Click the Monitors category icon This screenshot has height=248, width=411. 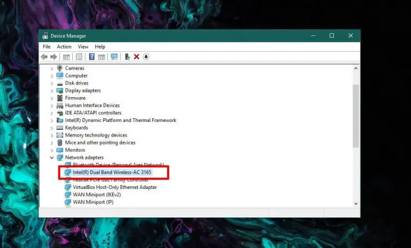pyautogui.click(x=60, y=150)
